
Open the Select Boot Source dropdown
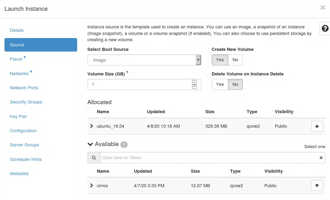[144, 60]
